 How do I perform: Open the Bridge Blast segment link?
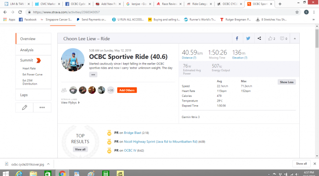(x=132, y=133)
